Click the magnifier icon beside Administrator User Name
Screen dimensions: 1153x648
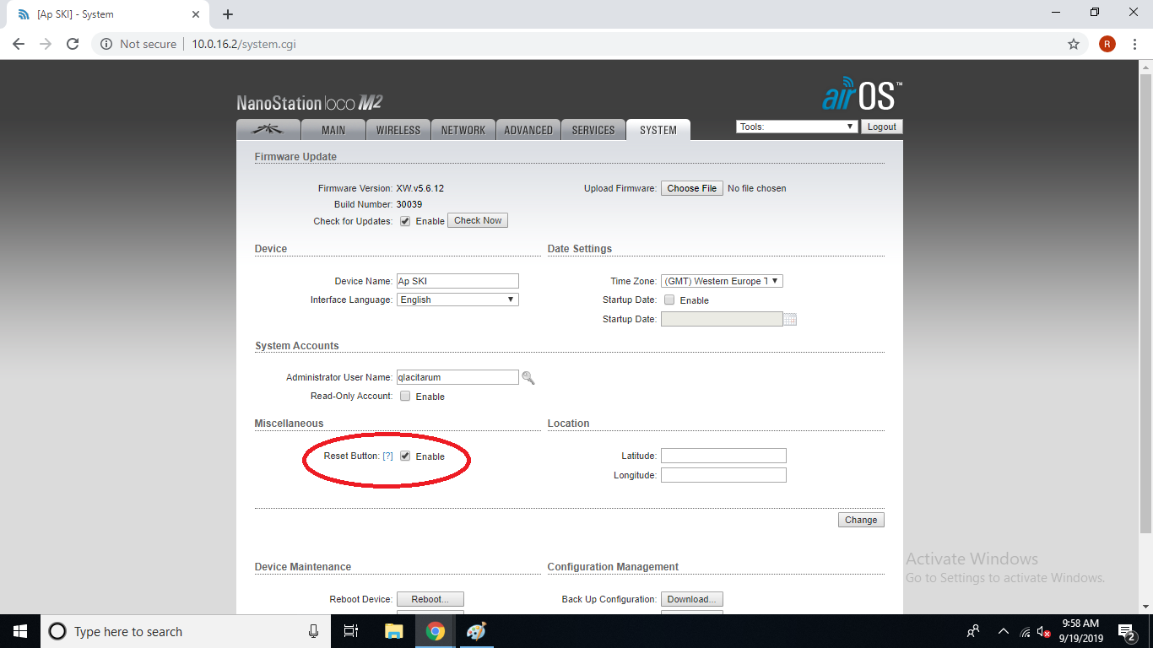(x=528, y=377)
